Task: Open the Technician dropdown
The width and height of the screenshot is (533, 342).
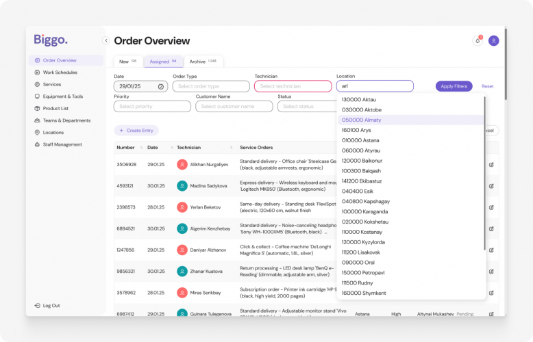Action: [293, 86]
